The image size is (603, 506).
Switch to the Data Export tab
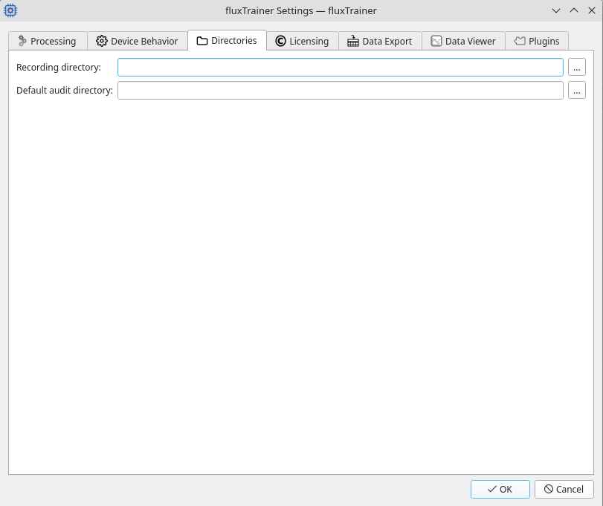380,41
